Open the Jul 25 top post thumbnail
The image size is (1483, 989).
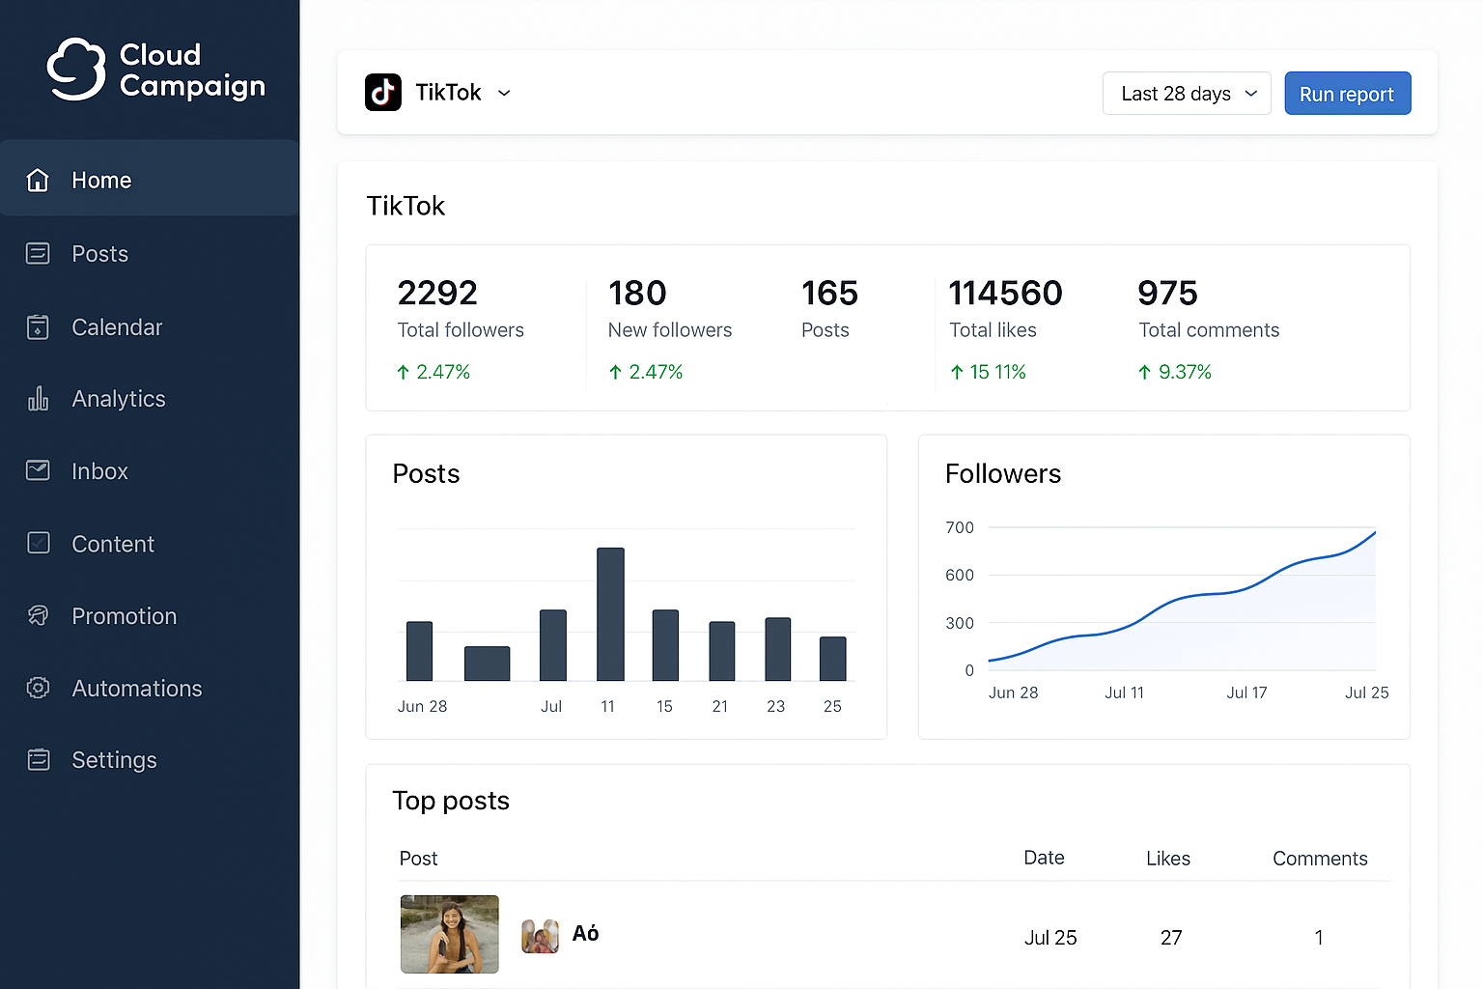click(450, 934)
